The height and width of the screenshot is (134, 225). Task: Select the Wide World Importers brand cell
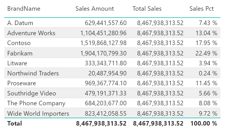coord(38,114)
